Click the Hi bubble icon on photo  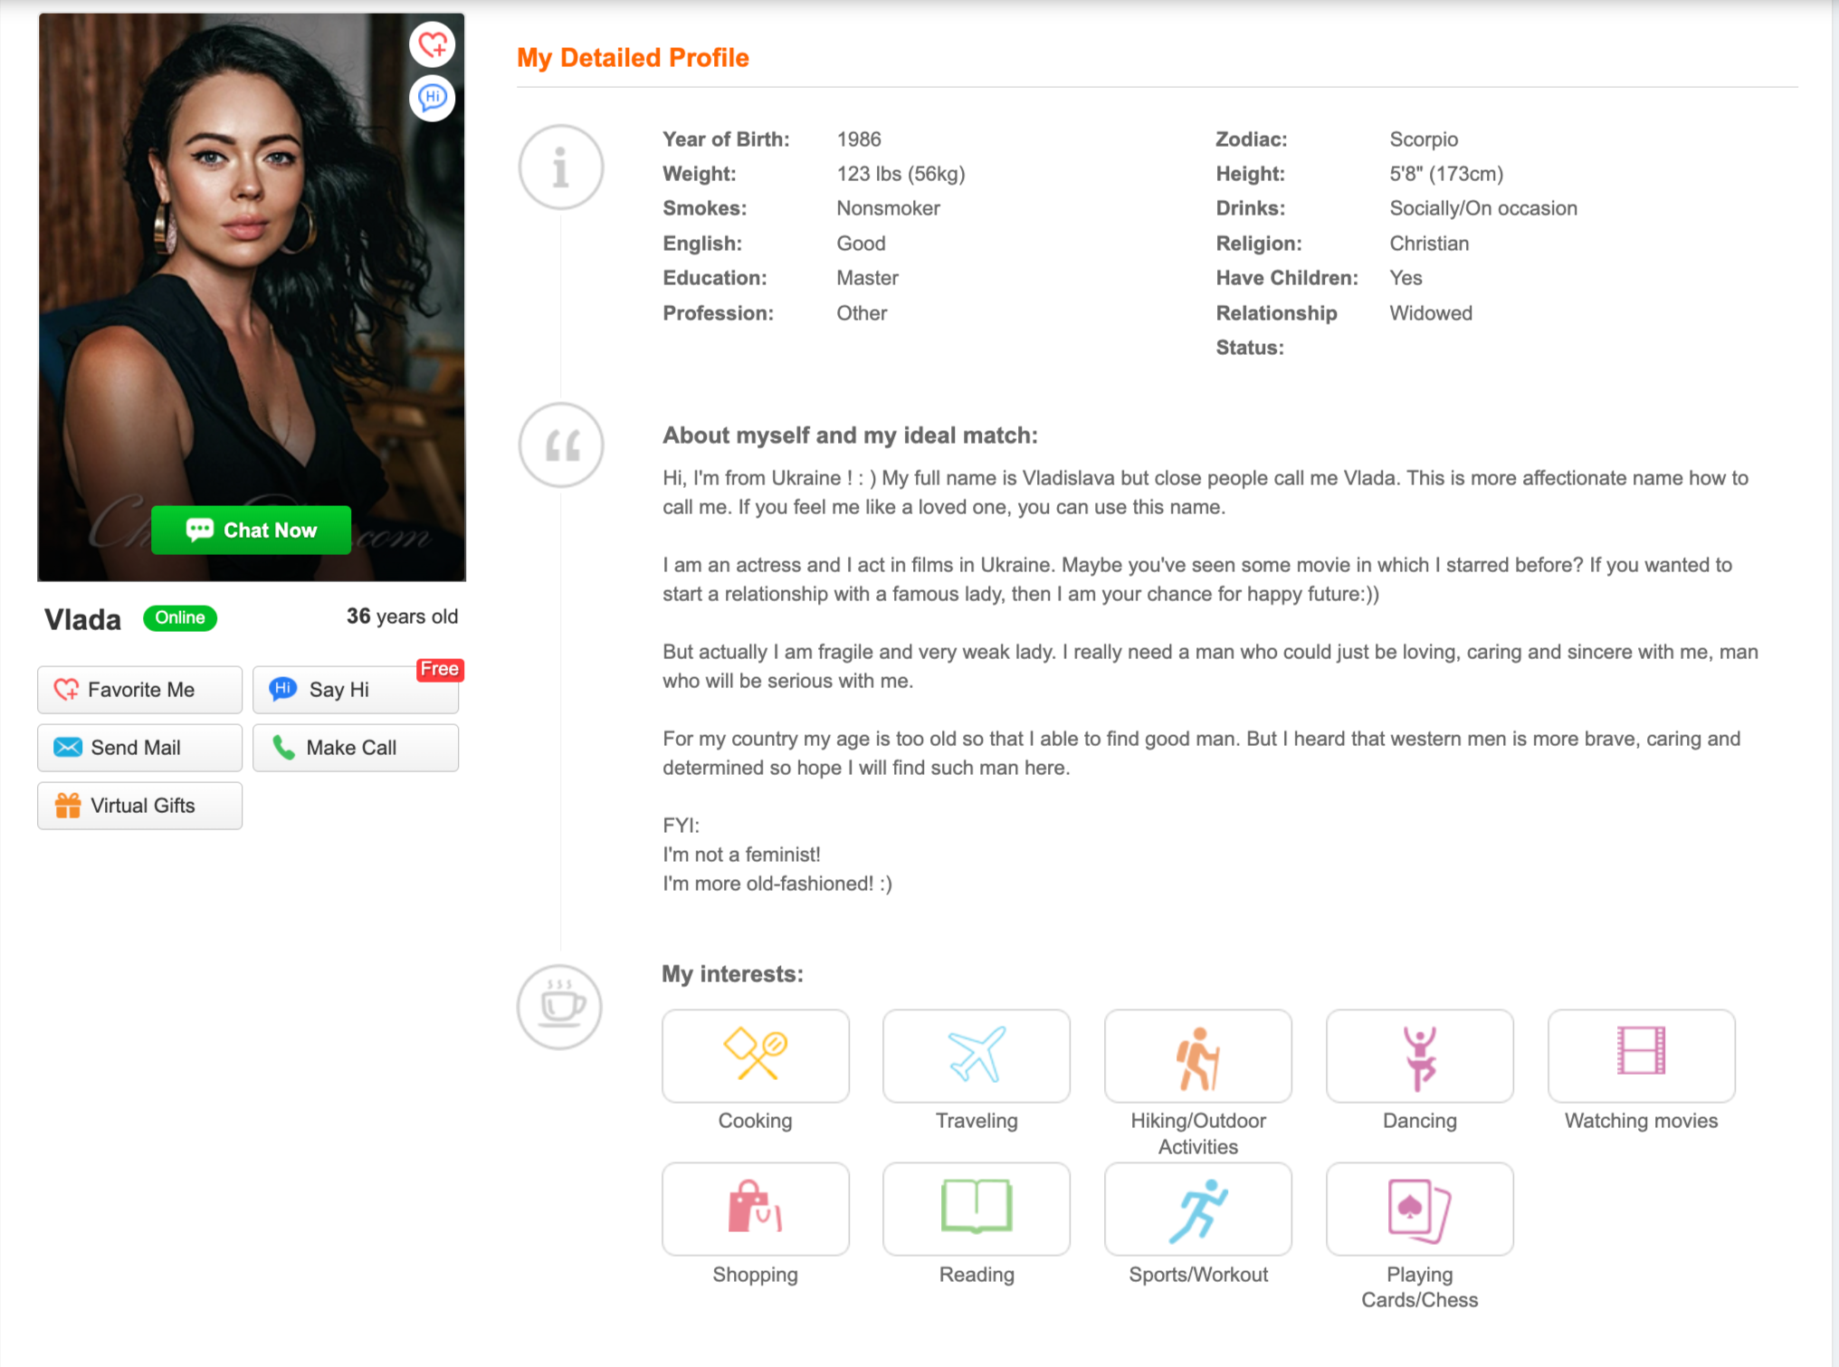pyautogui.click(x=433, y=98)
